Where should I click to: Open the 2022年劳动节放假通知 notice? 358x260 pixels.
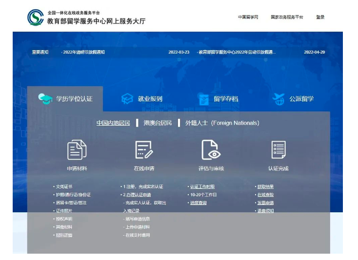click(237, 52)
